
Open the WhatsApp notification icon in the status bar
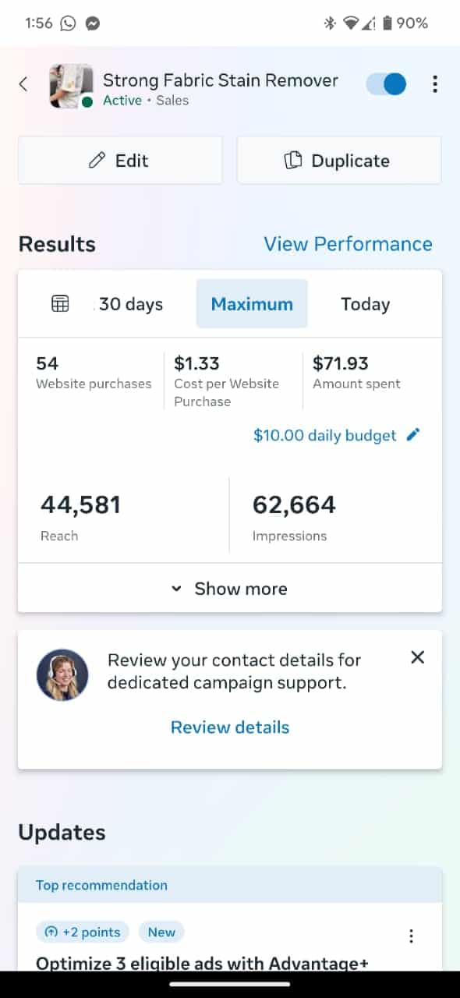click(68, 23)
